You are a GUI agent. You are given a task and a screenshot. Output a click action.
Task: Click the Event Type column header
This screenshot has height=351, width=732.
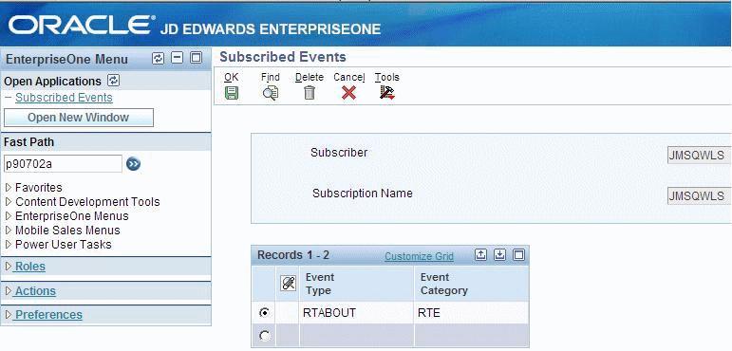pos(356,284)
